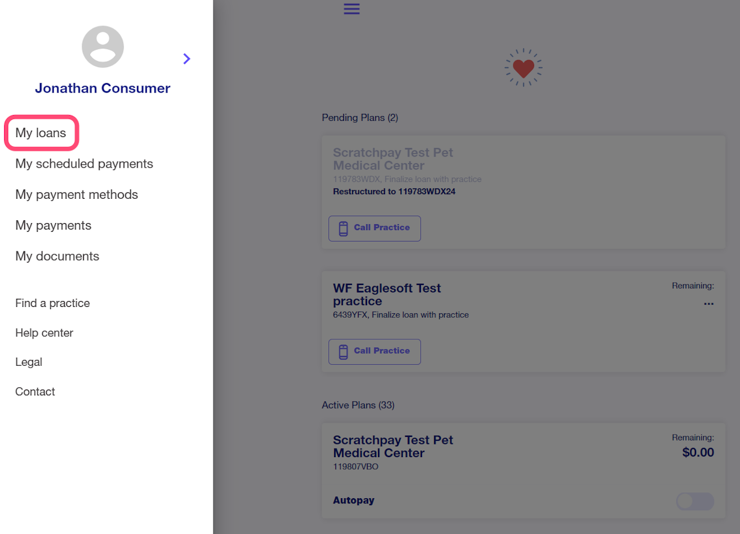This screenshot has width=740, height=534.
Task: Open the Legal link
Action: (x=29, y=362)
